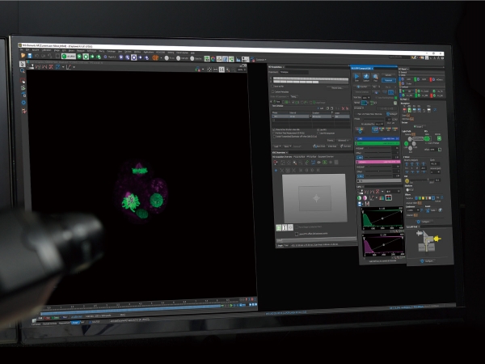
Task: Toggle the Use PFS checkbox
Action: [x=318, y=129]
